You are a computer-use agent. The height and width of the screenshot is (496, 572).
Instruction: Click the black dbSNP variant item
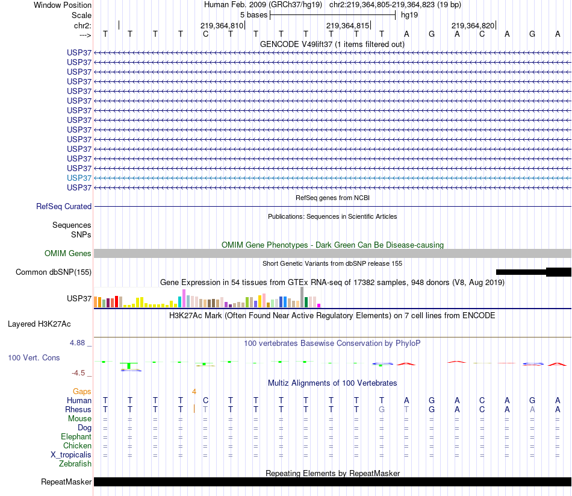tap(533, 272)
